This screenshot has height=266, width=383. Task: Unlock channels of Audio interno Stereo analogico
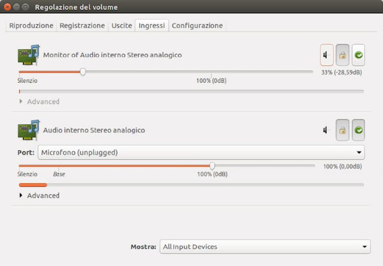(x=342, y=130)
